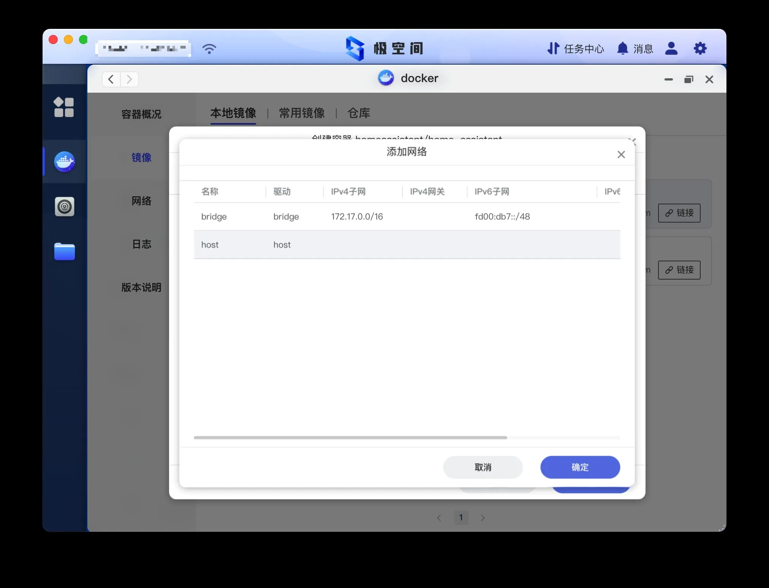Open the app grid launcher icon

(x=64, y=107)
